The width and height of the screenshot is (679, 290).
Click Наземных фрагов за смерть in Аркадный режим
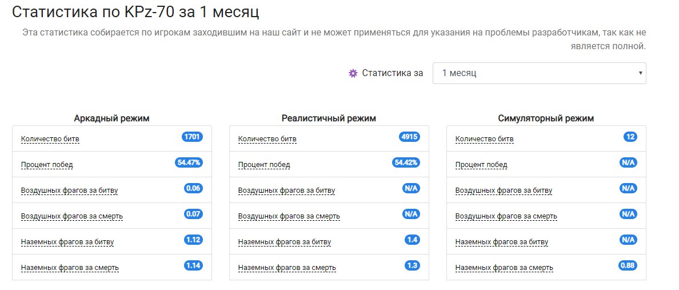click(70, 268)
